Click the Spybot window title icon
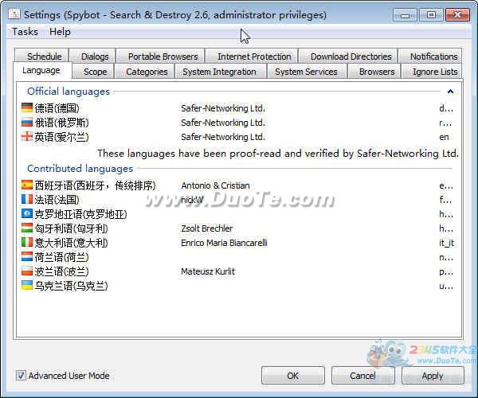This screenshot has height=398, width=478. tap(14, 14)
